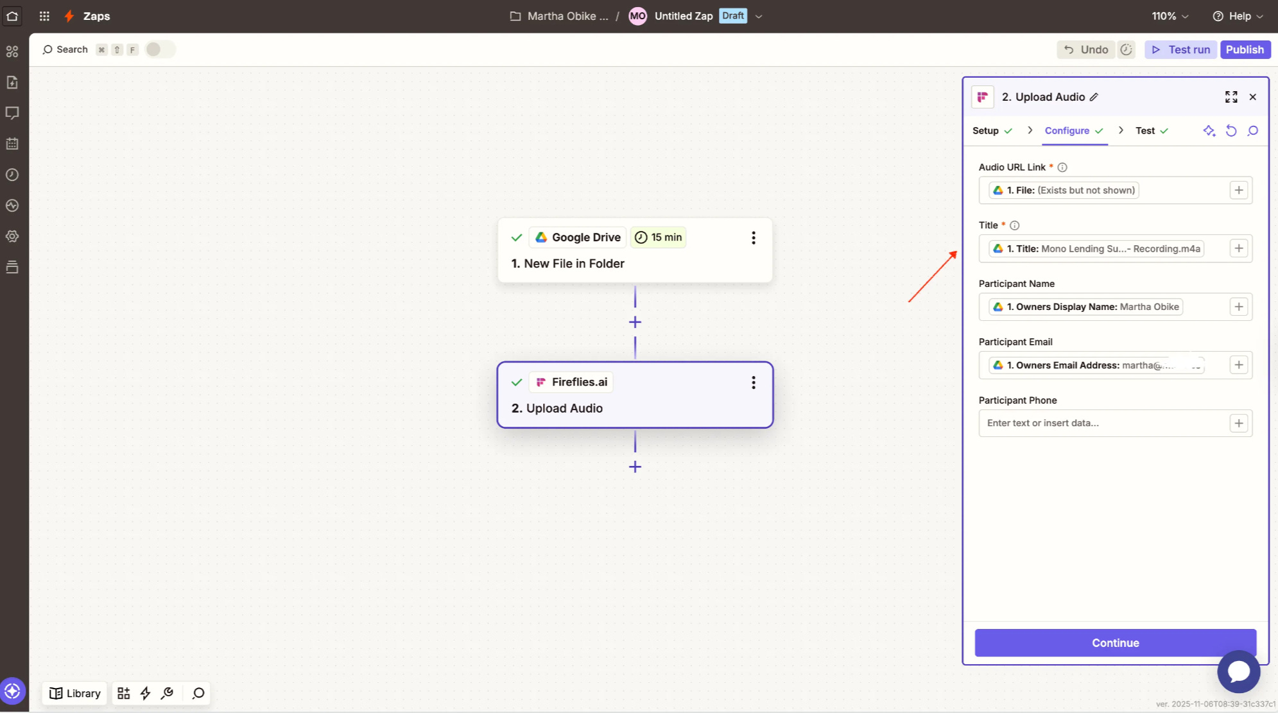Viewport: 1278px width, 713px height.
Task: Switch to the Test tab
Action: pyautogui.click(x=1152, y=130)
